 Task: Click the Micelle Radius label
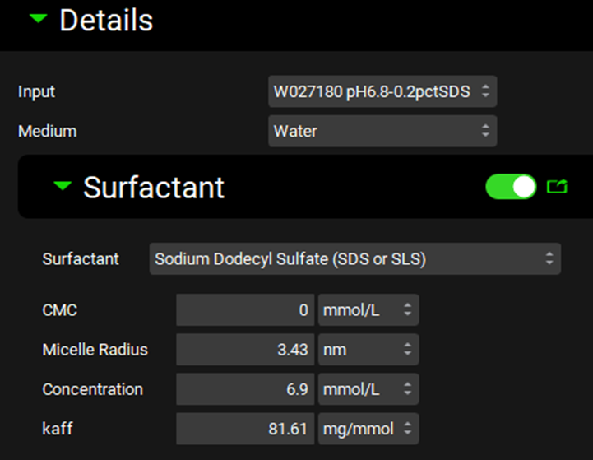point(95,350)
